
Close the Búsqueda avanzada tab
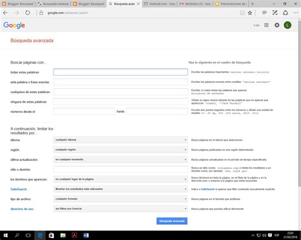click(x=138, y=4)
